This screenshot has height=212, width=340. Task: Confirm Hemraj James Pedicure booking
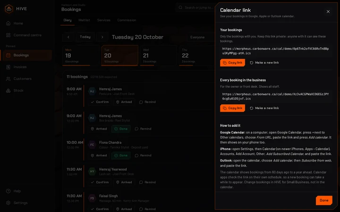point(100,102)
